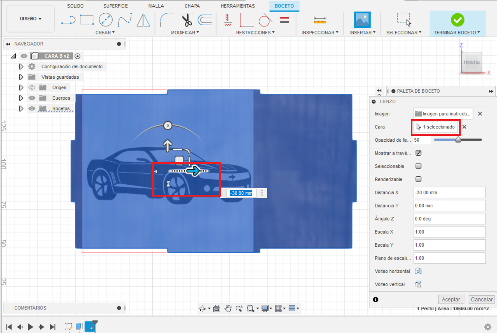Open the CREAR dropdown menu

(105, 33)
